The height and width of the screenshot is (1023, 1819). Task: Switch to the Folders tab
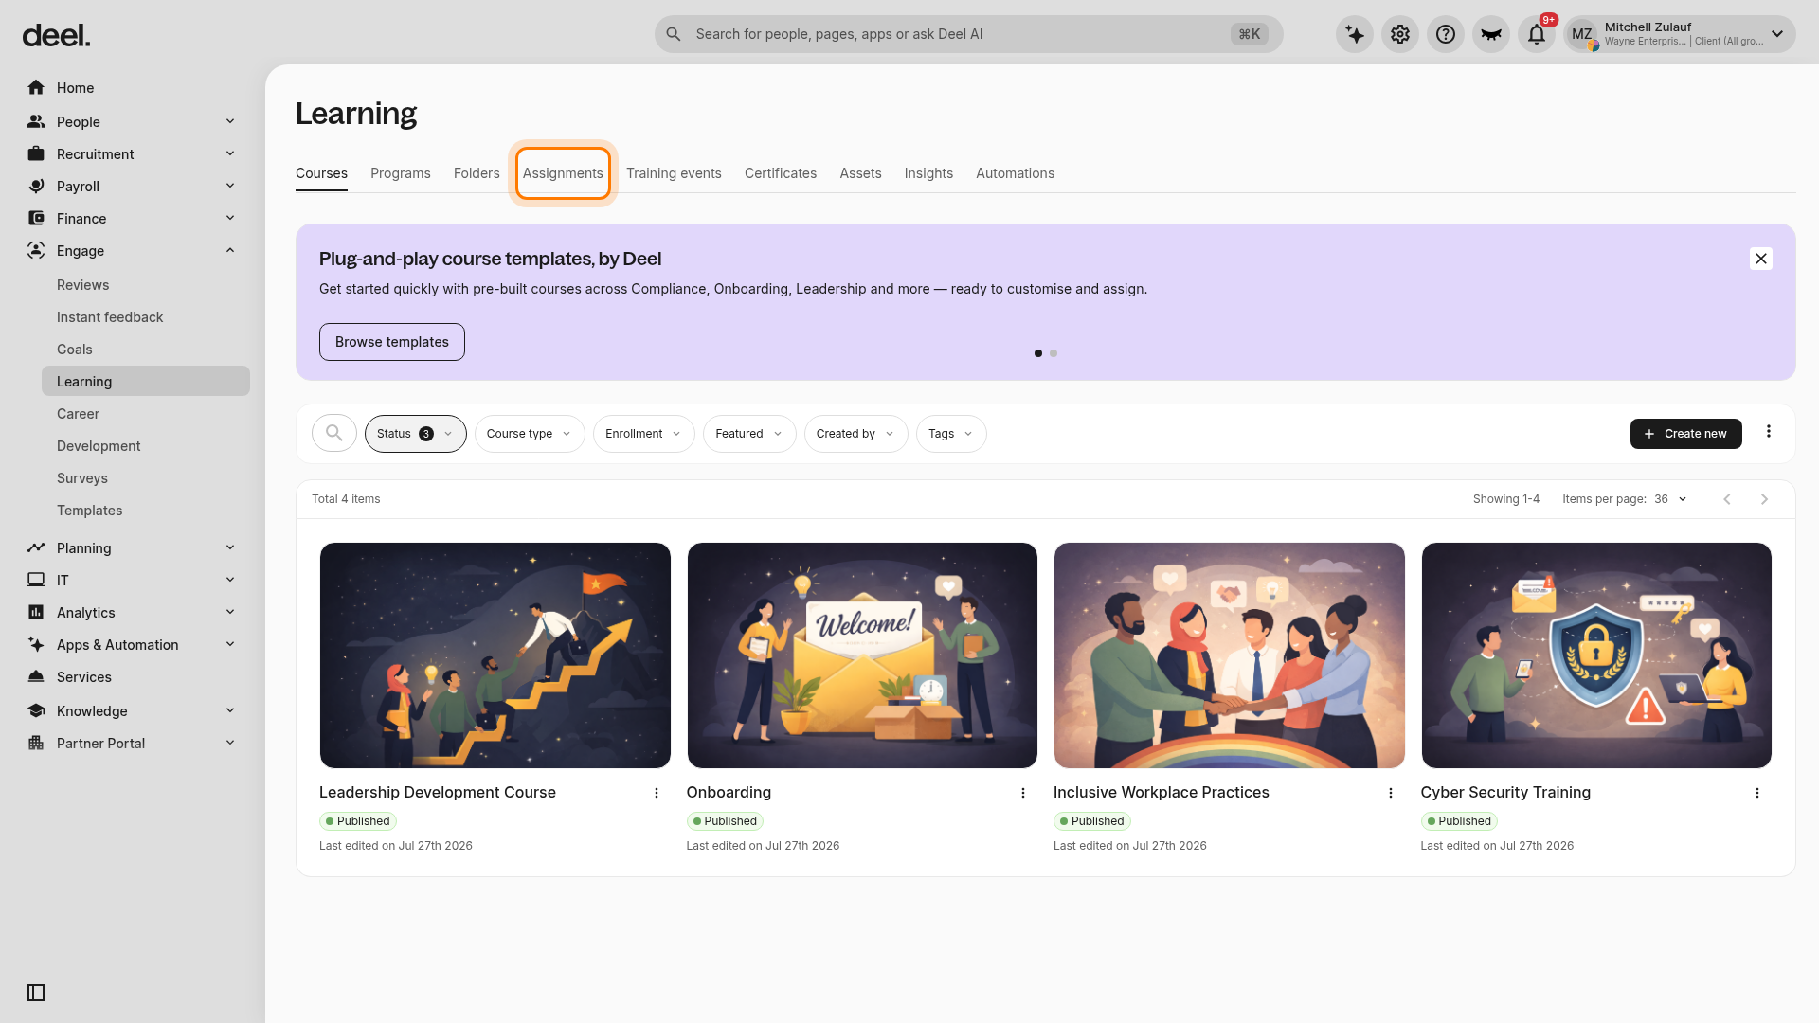477,173
